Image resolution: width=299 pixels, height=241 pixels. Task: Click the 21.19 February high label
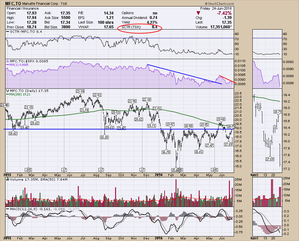pos(29,107)
